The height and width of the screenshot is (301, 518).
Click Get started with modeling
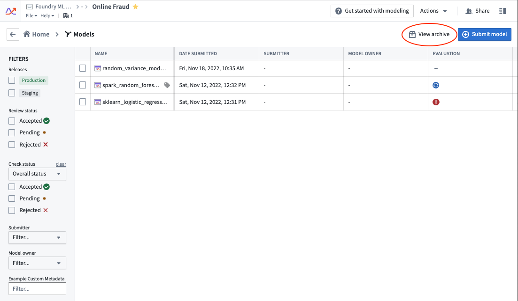(x=372, y=11)
